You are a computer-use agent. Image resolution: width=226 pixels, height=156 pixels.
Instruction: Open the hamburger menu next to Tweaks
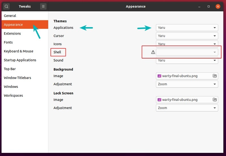coord(43,6)
